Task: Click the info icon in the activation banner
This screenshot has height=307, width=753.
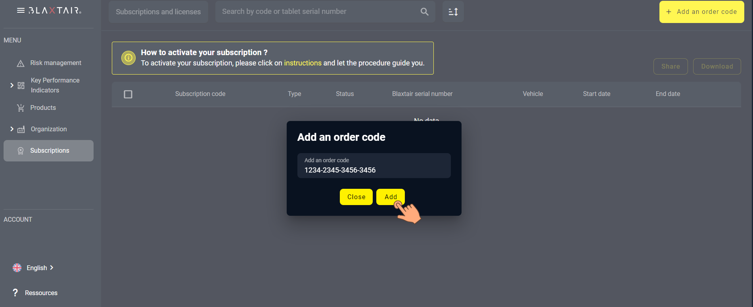Action: (x=128, y=58)
